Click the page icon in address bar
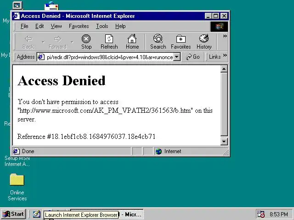This screenshot has width=294, height=220. pyautogui.click(x=41, y=57)
